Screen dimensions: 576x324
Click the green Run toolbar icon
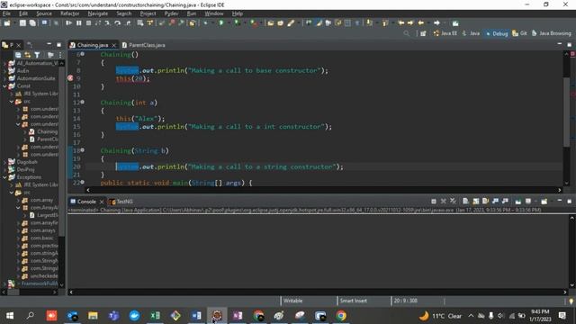[221, 22]
